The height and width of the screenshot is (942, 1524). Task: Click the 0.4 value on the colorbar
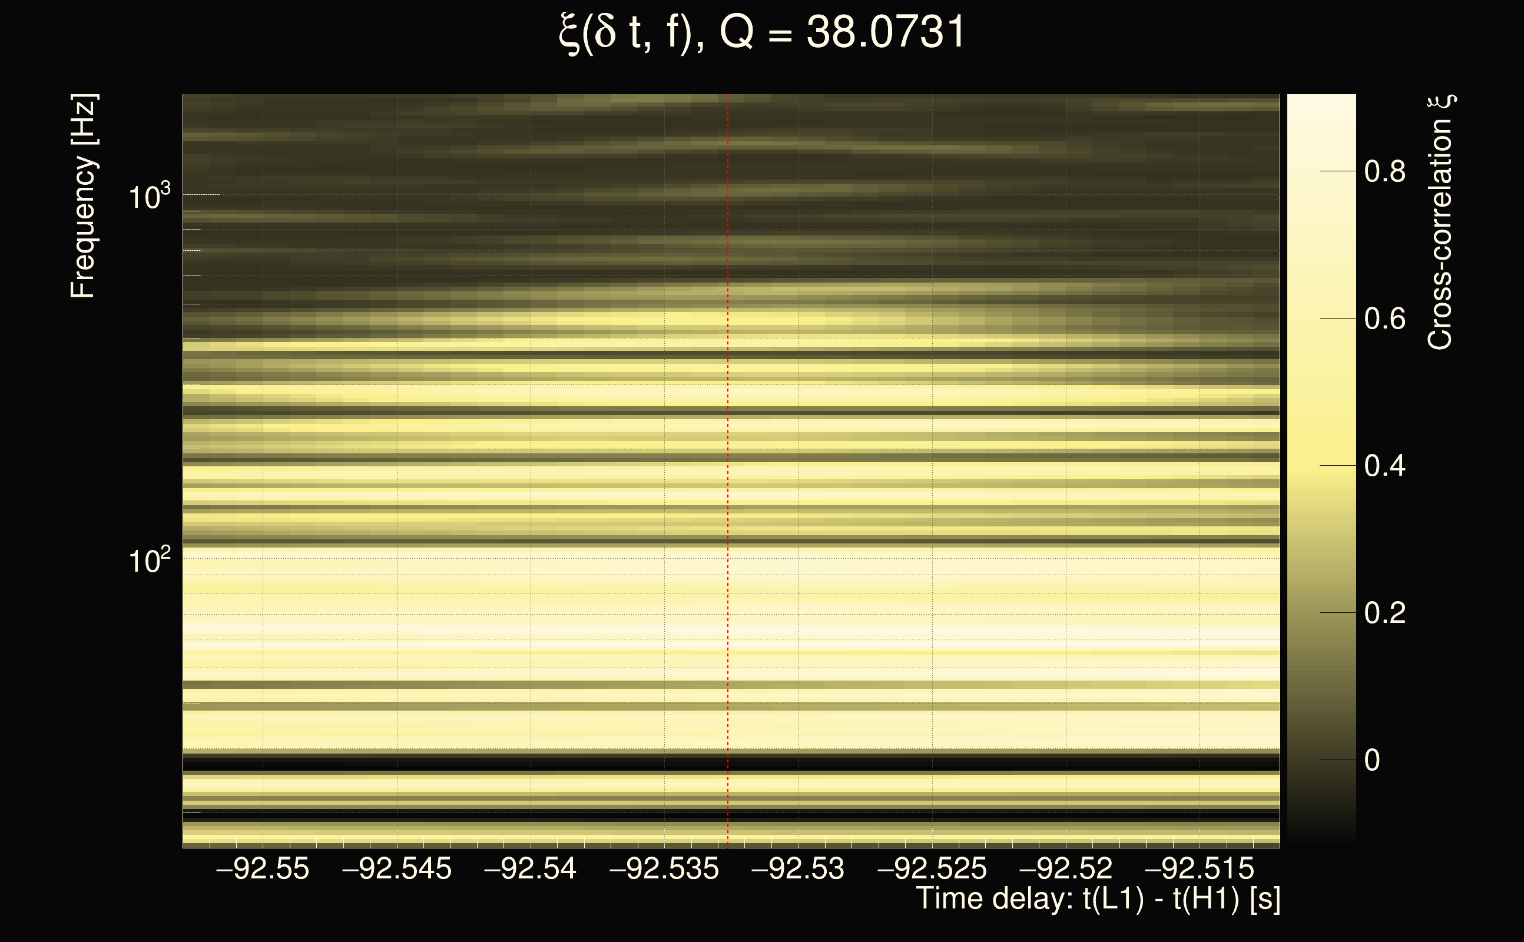click(1384, 466)
